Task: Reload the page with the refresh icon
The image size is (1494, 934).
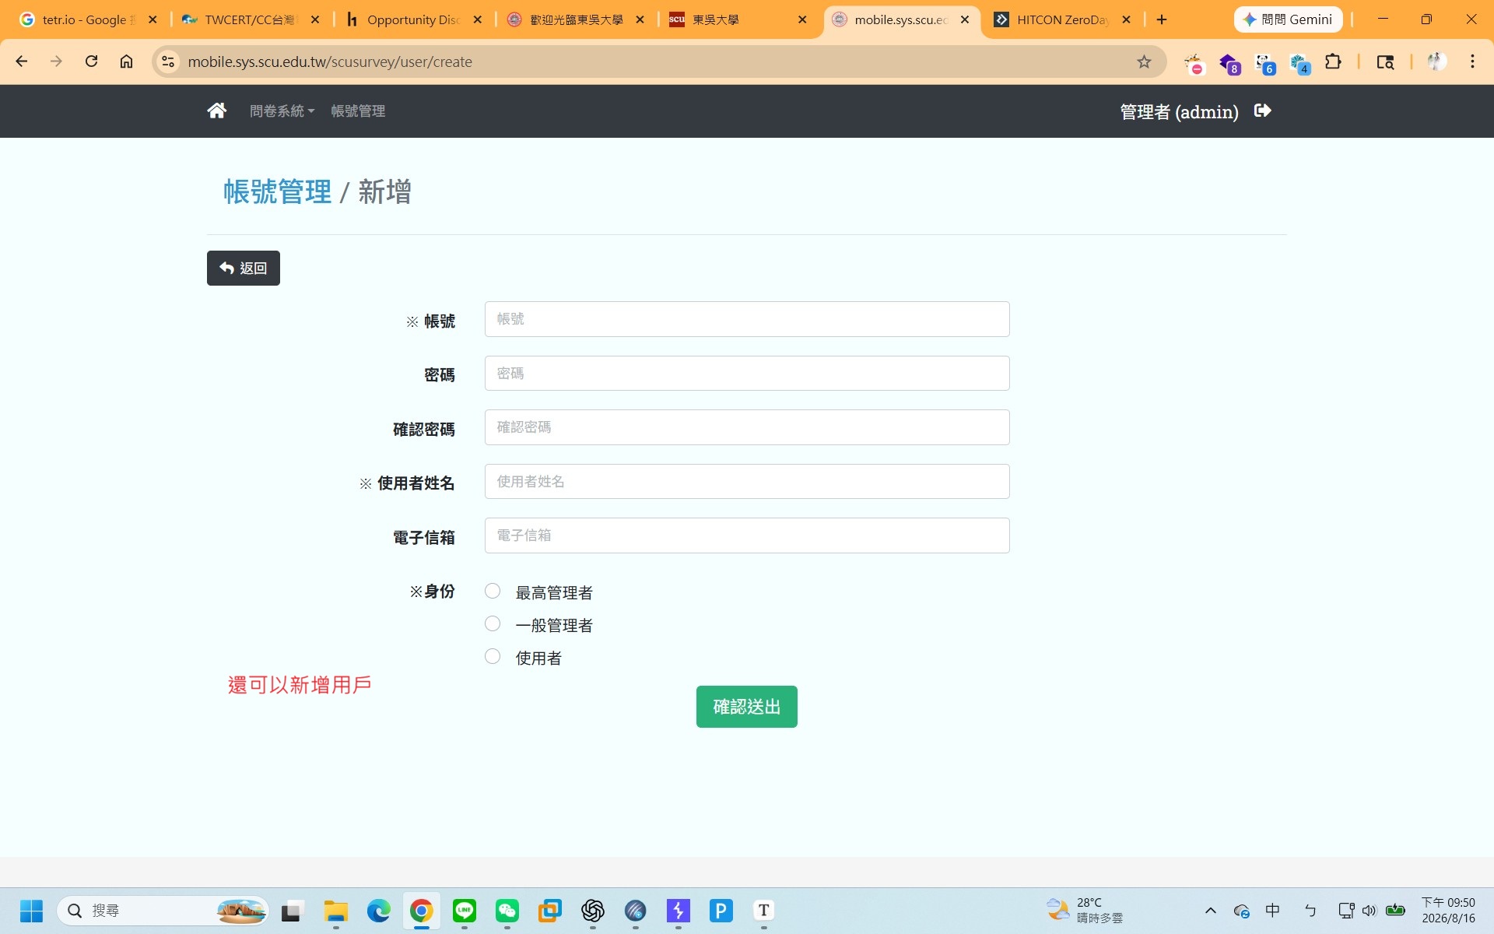Action: (x=91, y=61)
